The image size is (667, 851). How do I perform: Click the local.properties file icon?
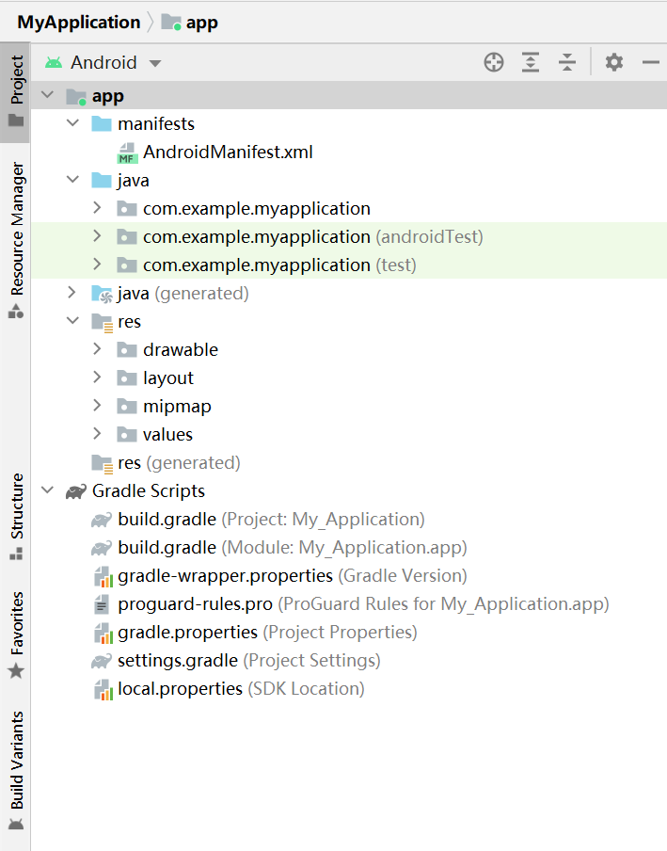(x=103, y=689)
